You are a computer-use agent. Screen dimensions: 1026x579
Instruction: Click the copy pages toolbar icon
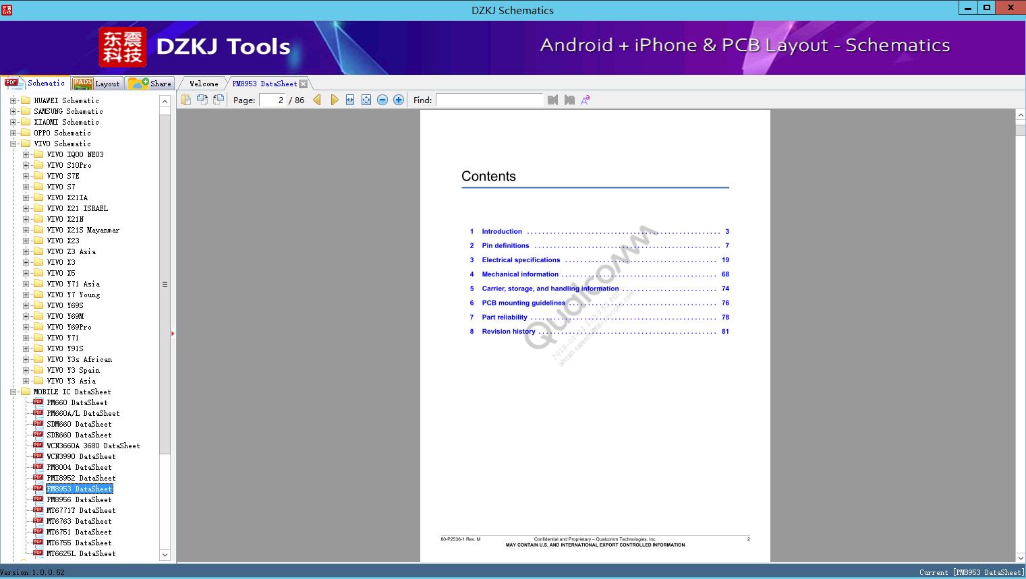click(x=186, y=100)
